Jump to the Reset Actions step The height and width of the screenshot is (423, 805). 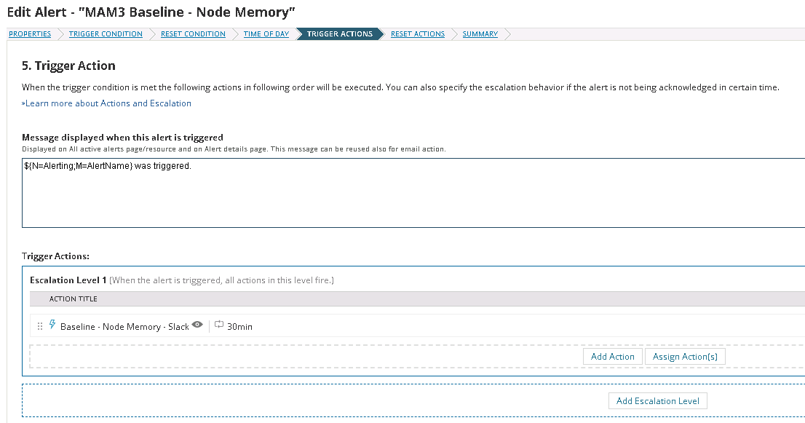click(418, 34)
